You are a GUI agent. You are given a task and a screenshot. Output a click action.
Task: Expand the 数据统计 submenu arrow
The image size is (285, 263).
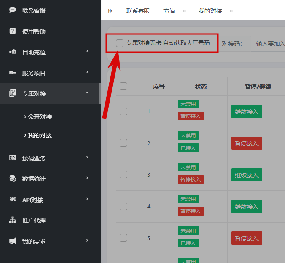tap(87, 178)
